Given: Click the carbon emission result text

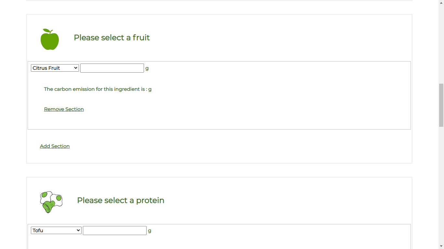Looking at the screenshot, I should pyautogui.click(x=98, y=89).
